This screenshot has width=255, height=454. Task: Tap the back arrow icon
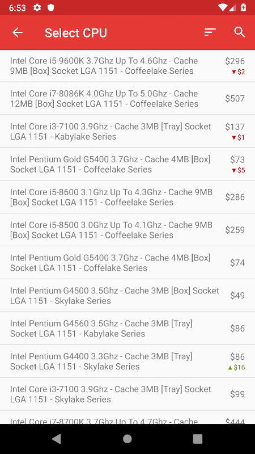pos(18,32)
